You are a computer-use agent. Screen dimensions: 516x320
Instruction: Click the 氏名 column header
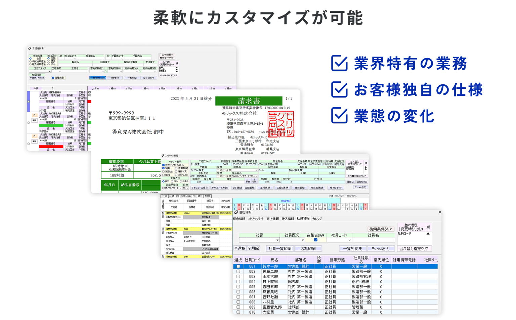pos(274,260)
